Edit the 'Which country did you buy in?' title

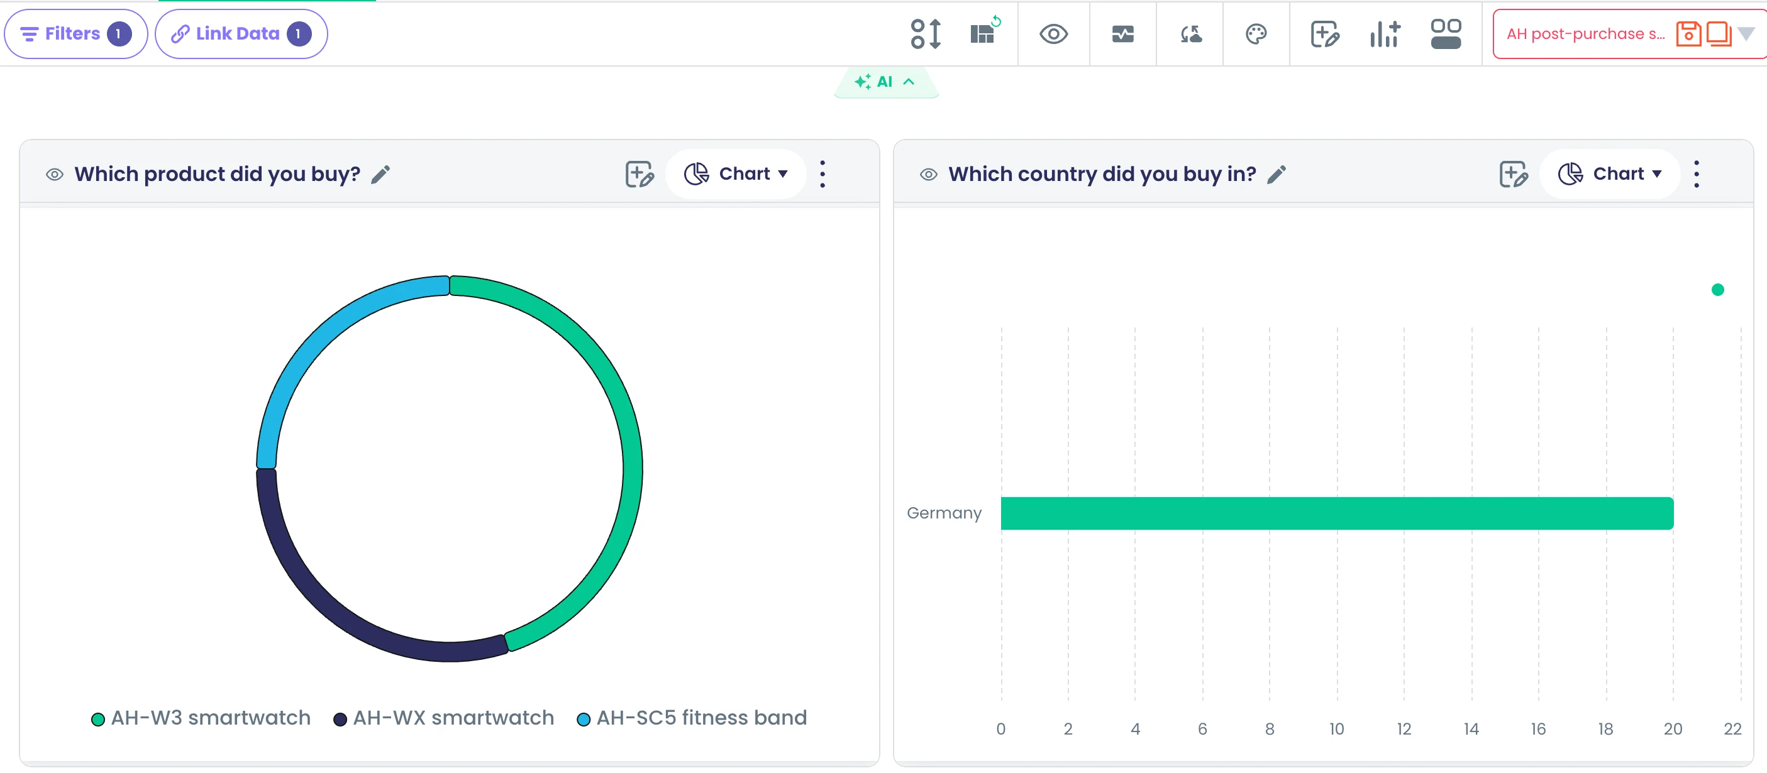pos(1276,174)
